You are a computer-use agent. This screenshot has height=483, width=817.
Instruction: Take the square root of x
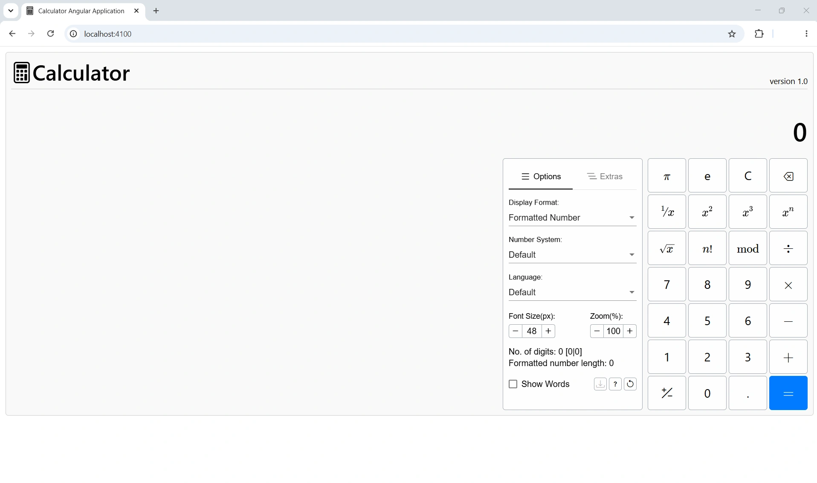tap(666, 248)
